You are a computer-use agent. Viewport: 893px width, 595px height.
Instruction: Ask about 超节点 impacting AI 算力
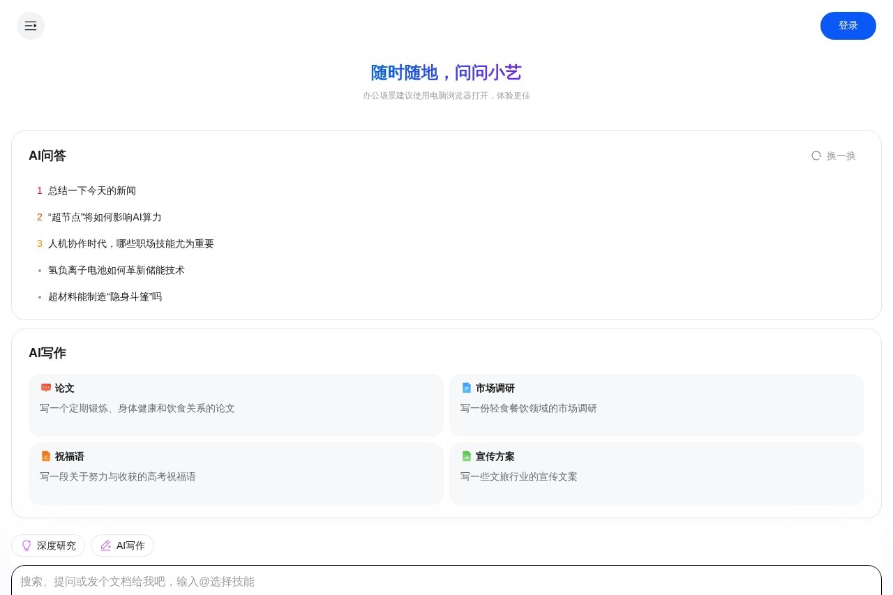105,217
